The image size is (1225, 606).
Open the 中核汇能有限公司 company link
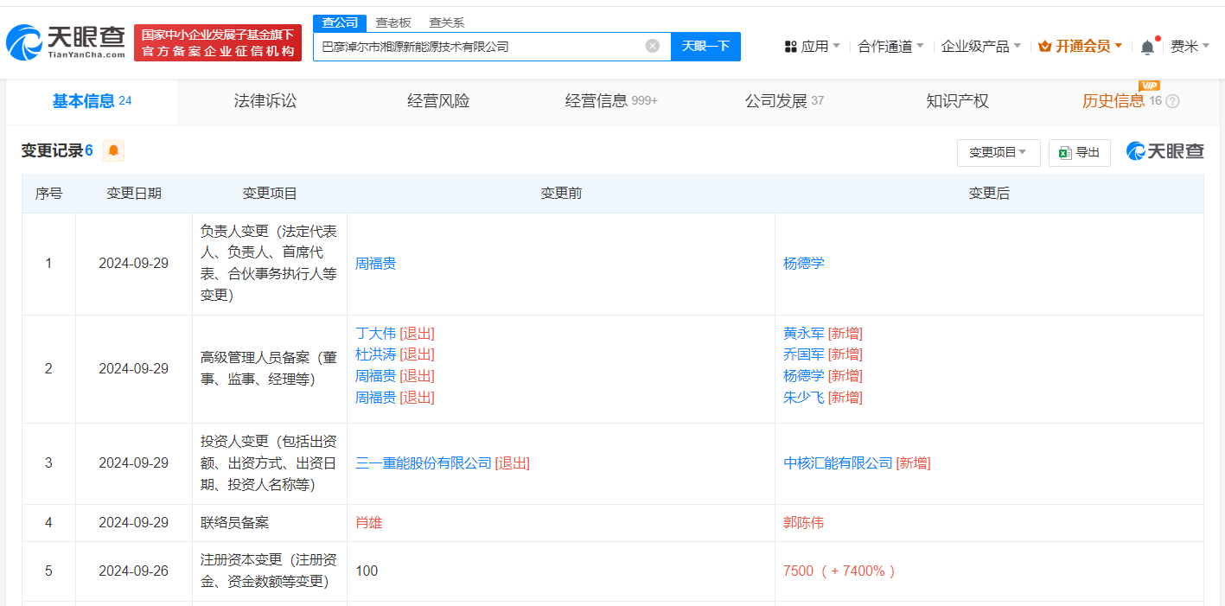click(x=838, y=462)
